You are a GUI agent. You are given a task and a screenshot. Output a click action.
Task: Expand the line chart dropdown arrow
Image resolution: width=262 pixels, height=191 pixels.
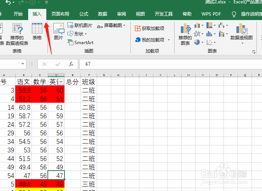tap(202, 34)
